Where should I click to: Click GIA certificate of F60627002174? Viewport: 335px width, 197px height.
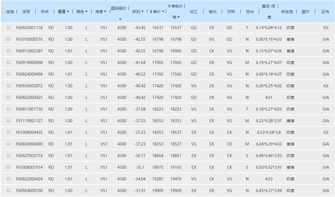pyautogui.click(x=326, y=156)
